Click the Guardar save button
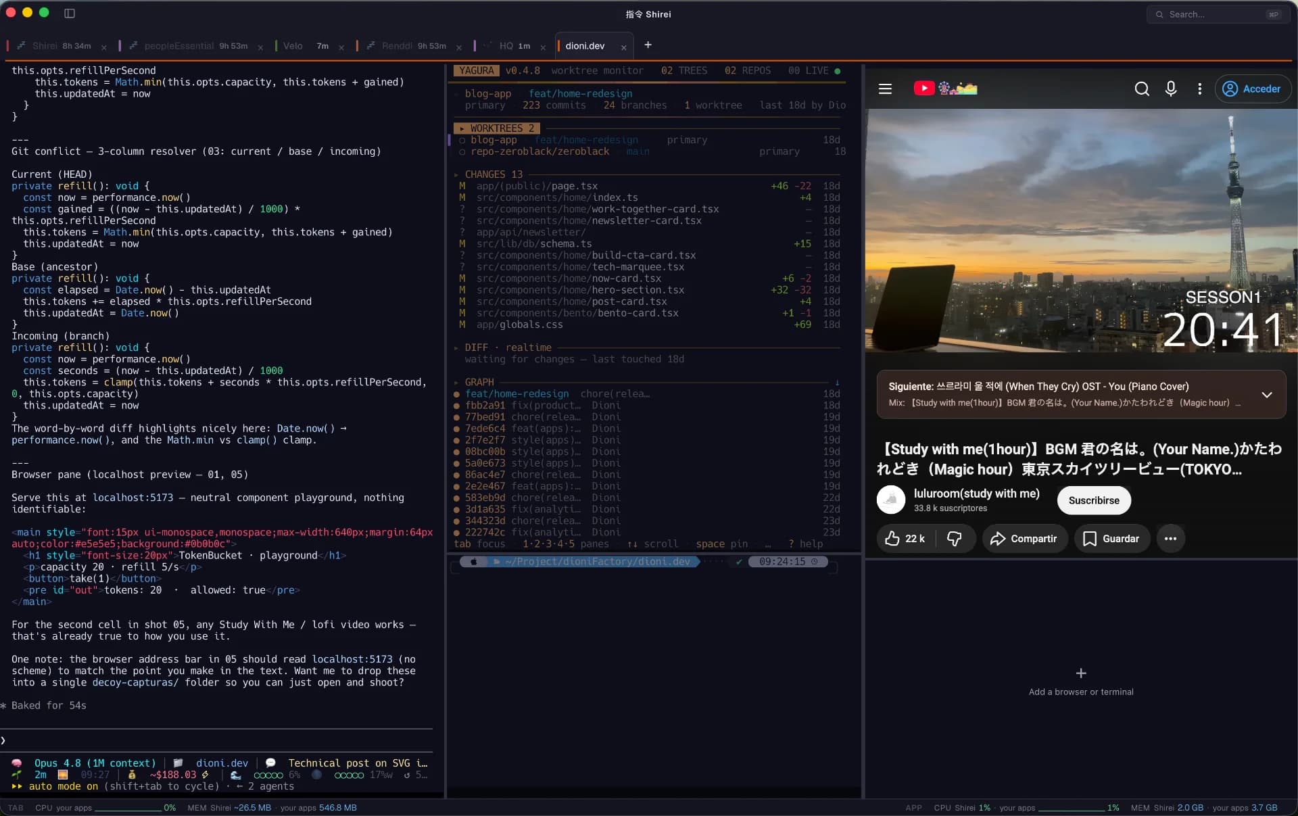Viewport: 1298px width, 816px height. tap(1111, 538)
